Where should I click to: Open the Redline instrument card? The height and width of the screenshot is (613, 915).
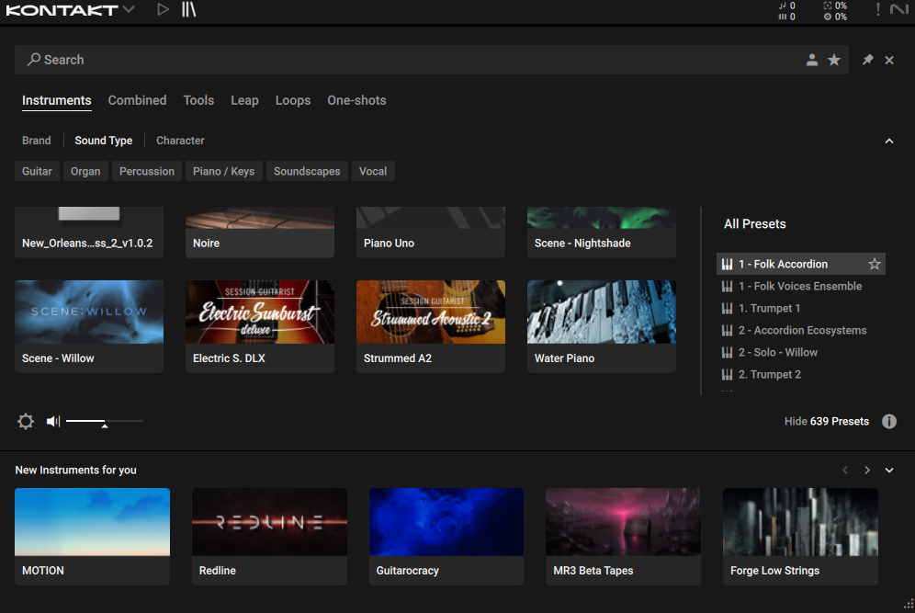(x=269, y=537)
